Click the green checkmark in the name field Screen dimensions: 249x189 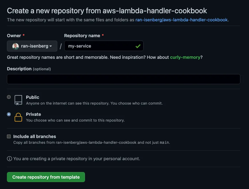point(138,46)
